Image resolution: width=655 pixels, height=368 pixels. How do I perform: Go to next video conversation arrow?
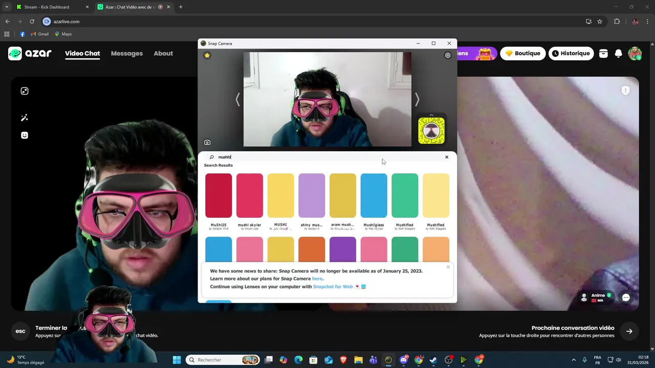(629, 331)
